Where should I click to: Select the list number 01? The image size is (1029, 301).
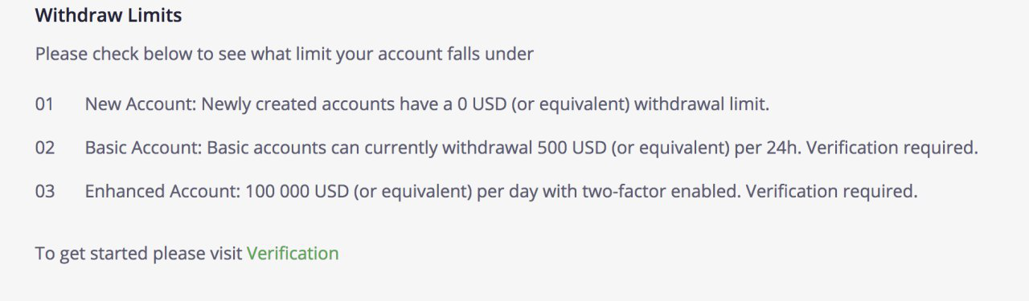(x=44, y=104)
